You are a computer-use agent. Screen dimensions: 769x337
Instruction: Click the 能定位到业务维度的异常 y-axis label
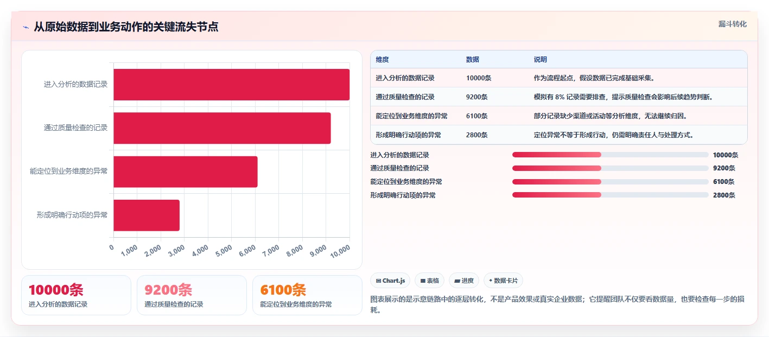coord(68,171)
